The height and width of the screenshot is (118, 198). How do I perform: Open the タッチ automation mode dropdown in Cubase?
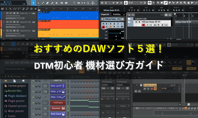coord(135,3)
